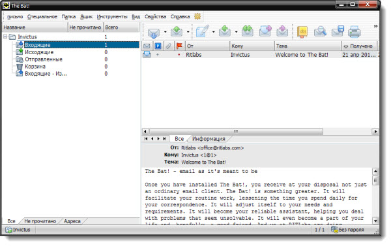Image resolution: width=391 pixels, height=246 pixels.
Task: Click the gear icon after the Справка menu
Action: [x=197, y=16]
